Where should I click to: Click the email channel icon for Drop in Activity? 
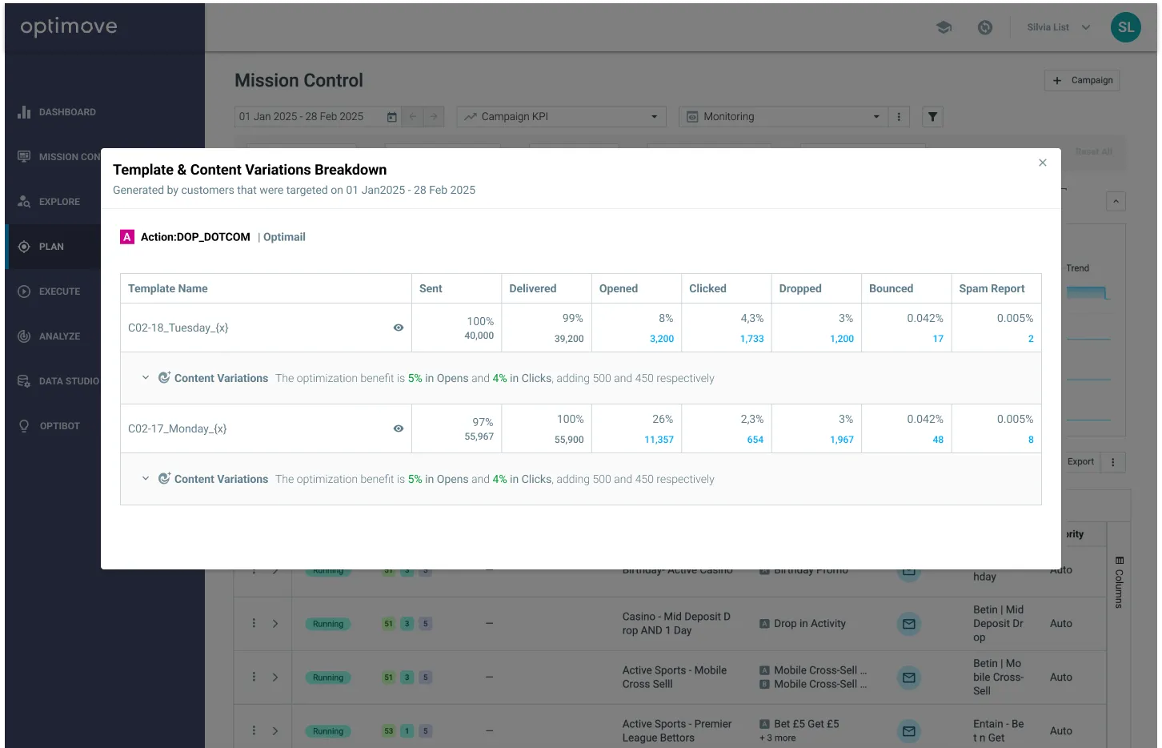[908, 624]
